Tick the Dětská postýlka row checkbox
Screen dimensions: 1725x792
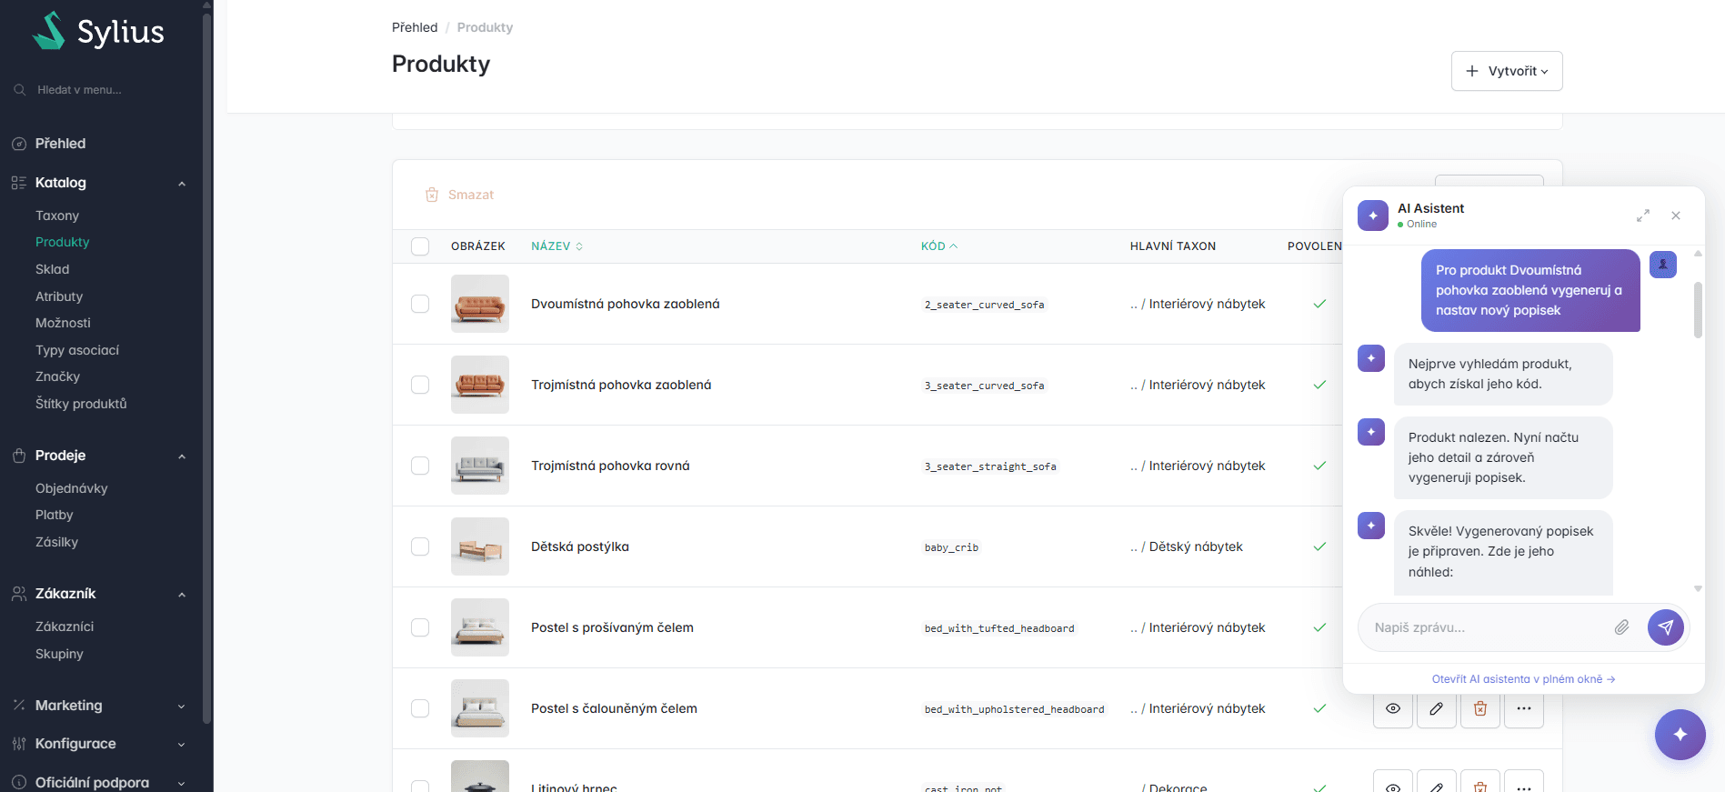[x=420, y=546]
